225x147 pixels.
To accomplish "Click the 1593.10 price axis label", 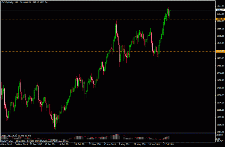I will pyautogui.click(x=221, y=14).
